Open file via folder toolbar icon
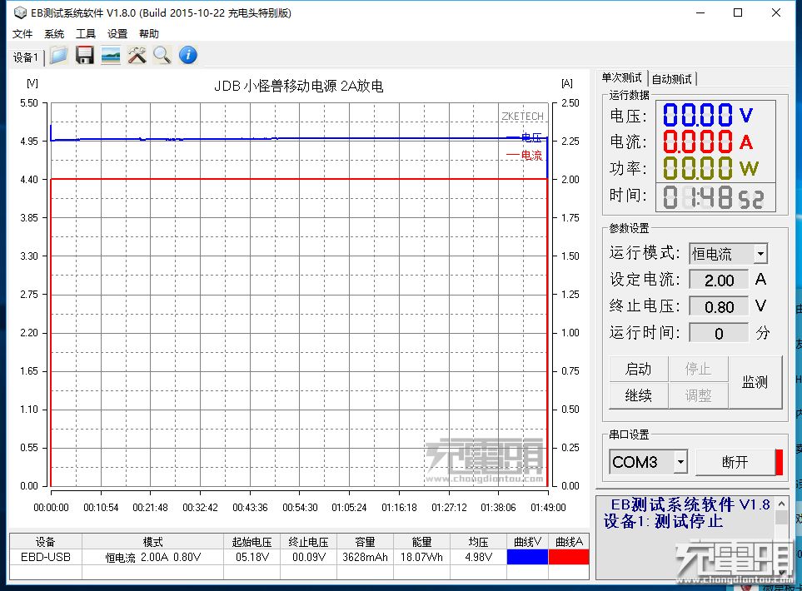 coord(59,55)
